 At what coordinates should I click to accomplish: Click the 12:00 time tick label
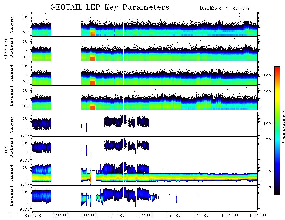click(x=145, y=216)
